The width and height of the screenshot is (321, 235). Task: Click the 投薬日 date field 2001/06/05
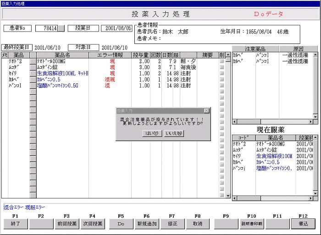[116, 28]
